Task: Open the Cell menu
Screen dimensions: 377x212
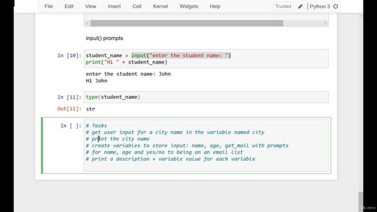Action: [x=137, y=6]
